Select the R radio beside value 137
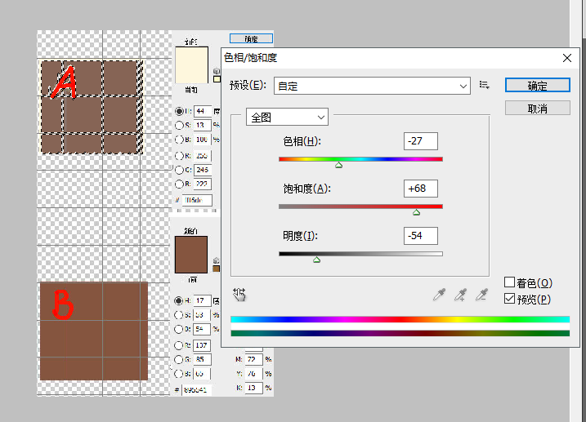 (178, 345)
